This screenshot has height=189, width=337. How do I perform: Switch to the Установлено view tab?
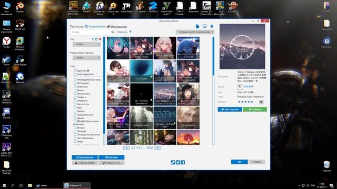pos(95,26)
